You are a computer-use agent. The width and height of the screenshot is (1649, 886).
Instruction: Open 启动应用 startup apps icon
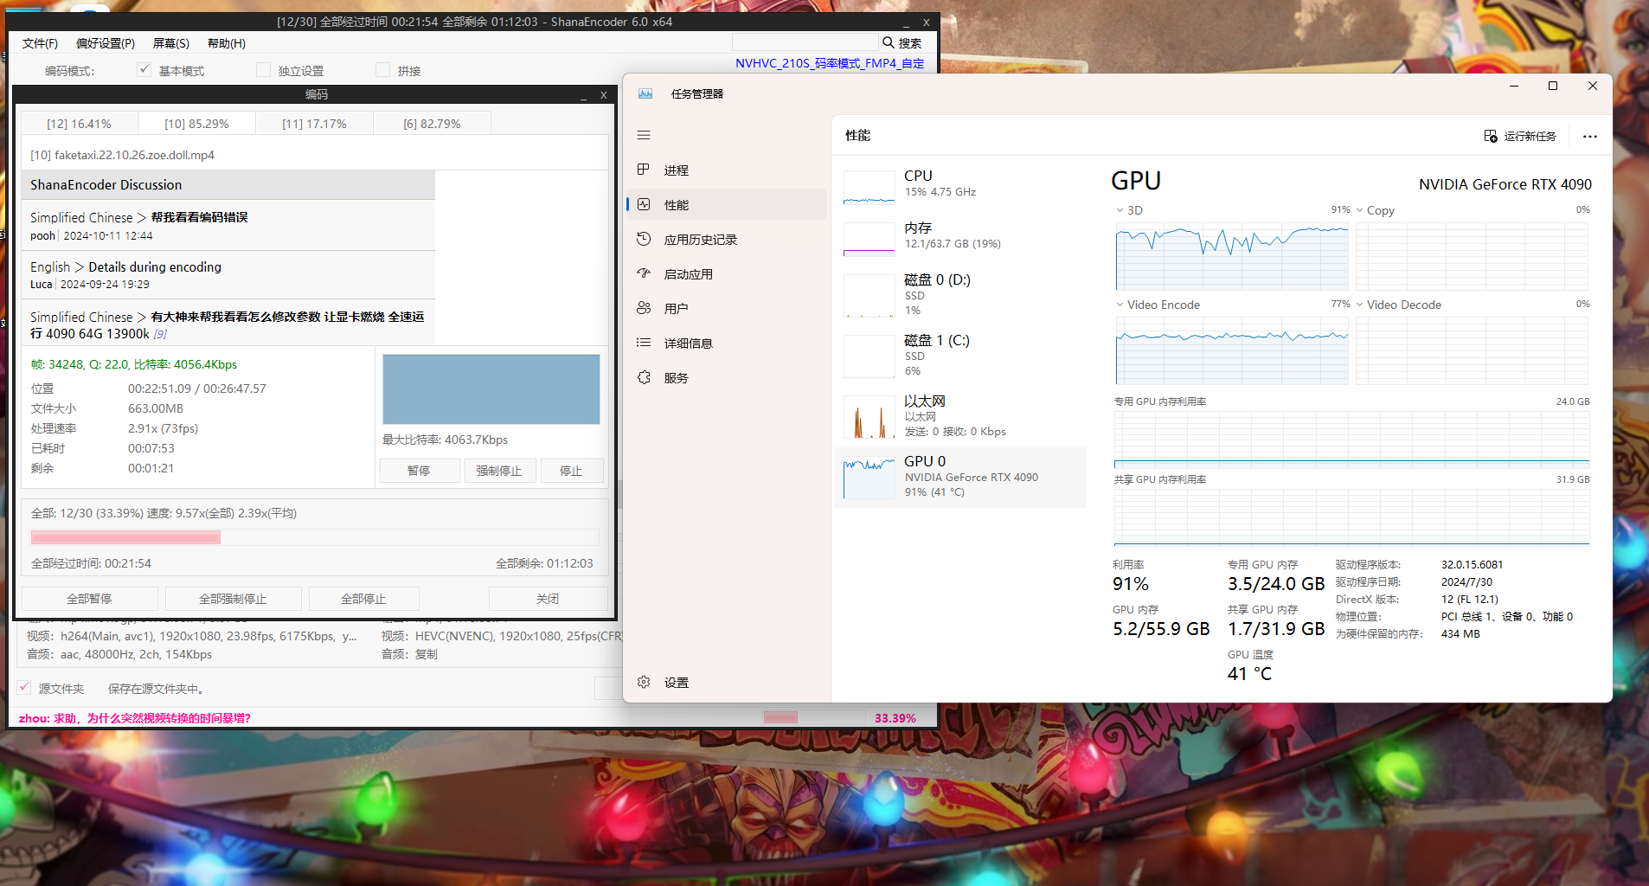[644, 273]
